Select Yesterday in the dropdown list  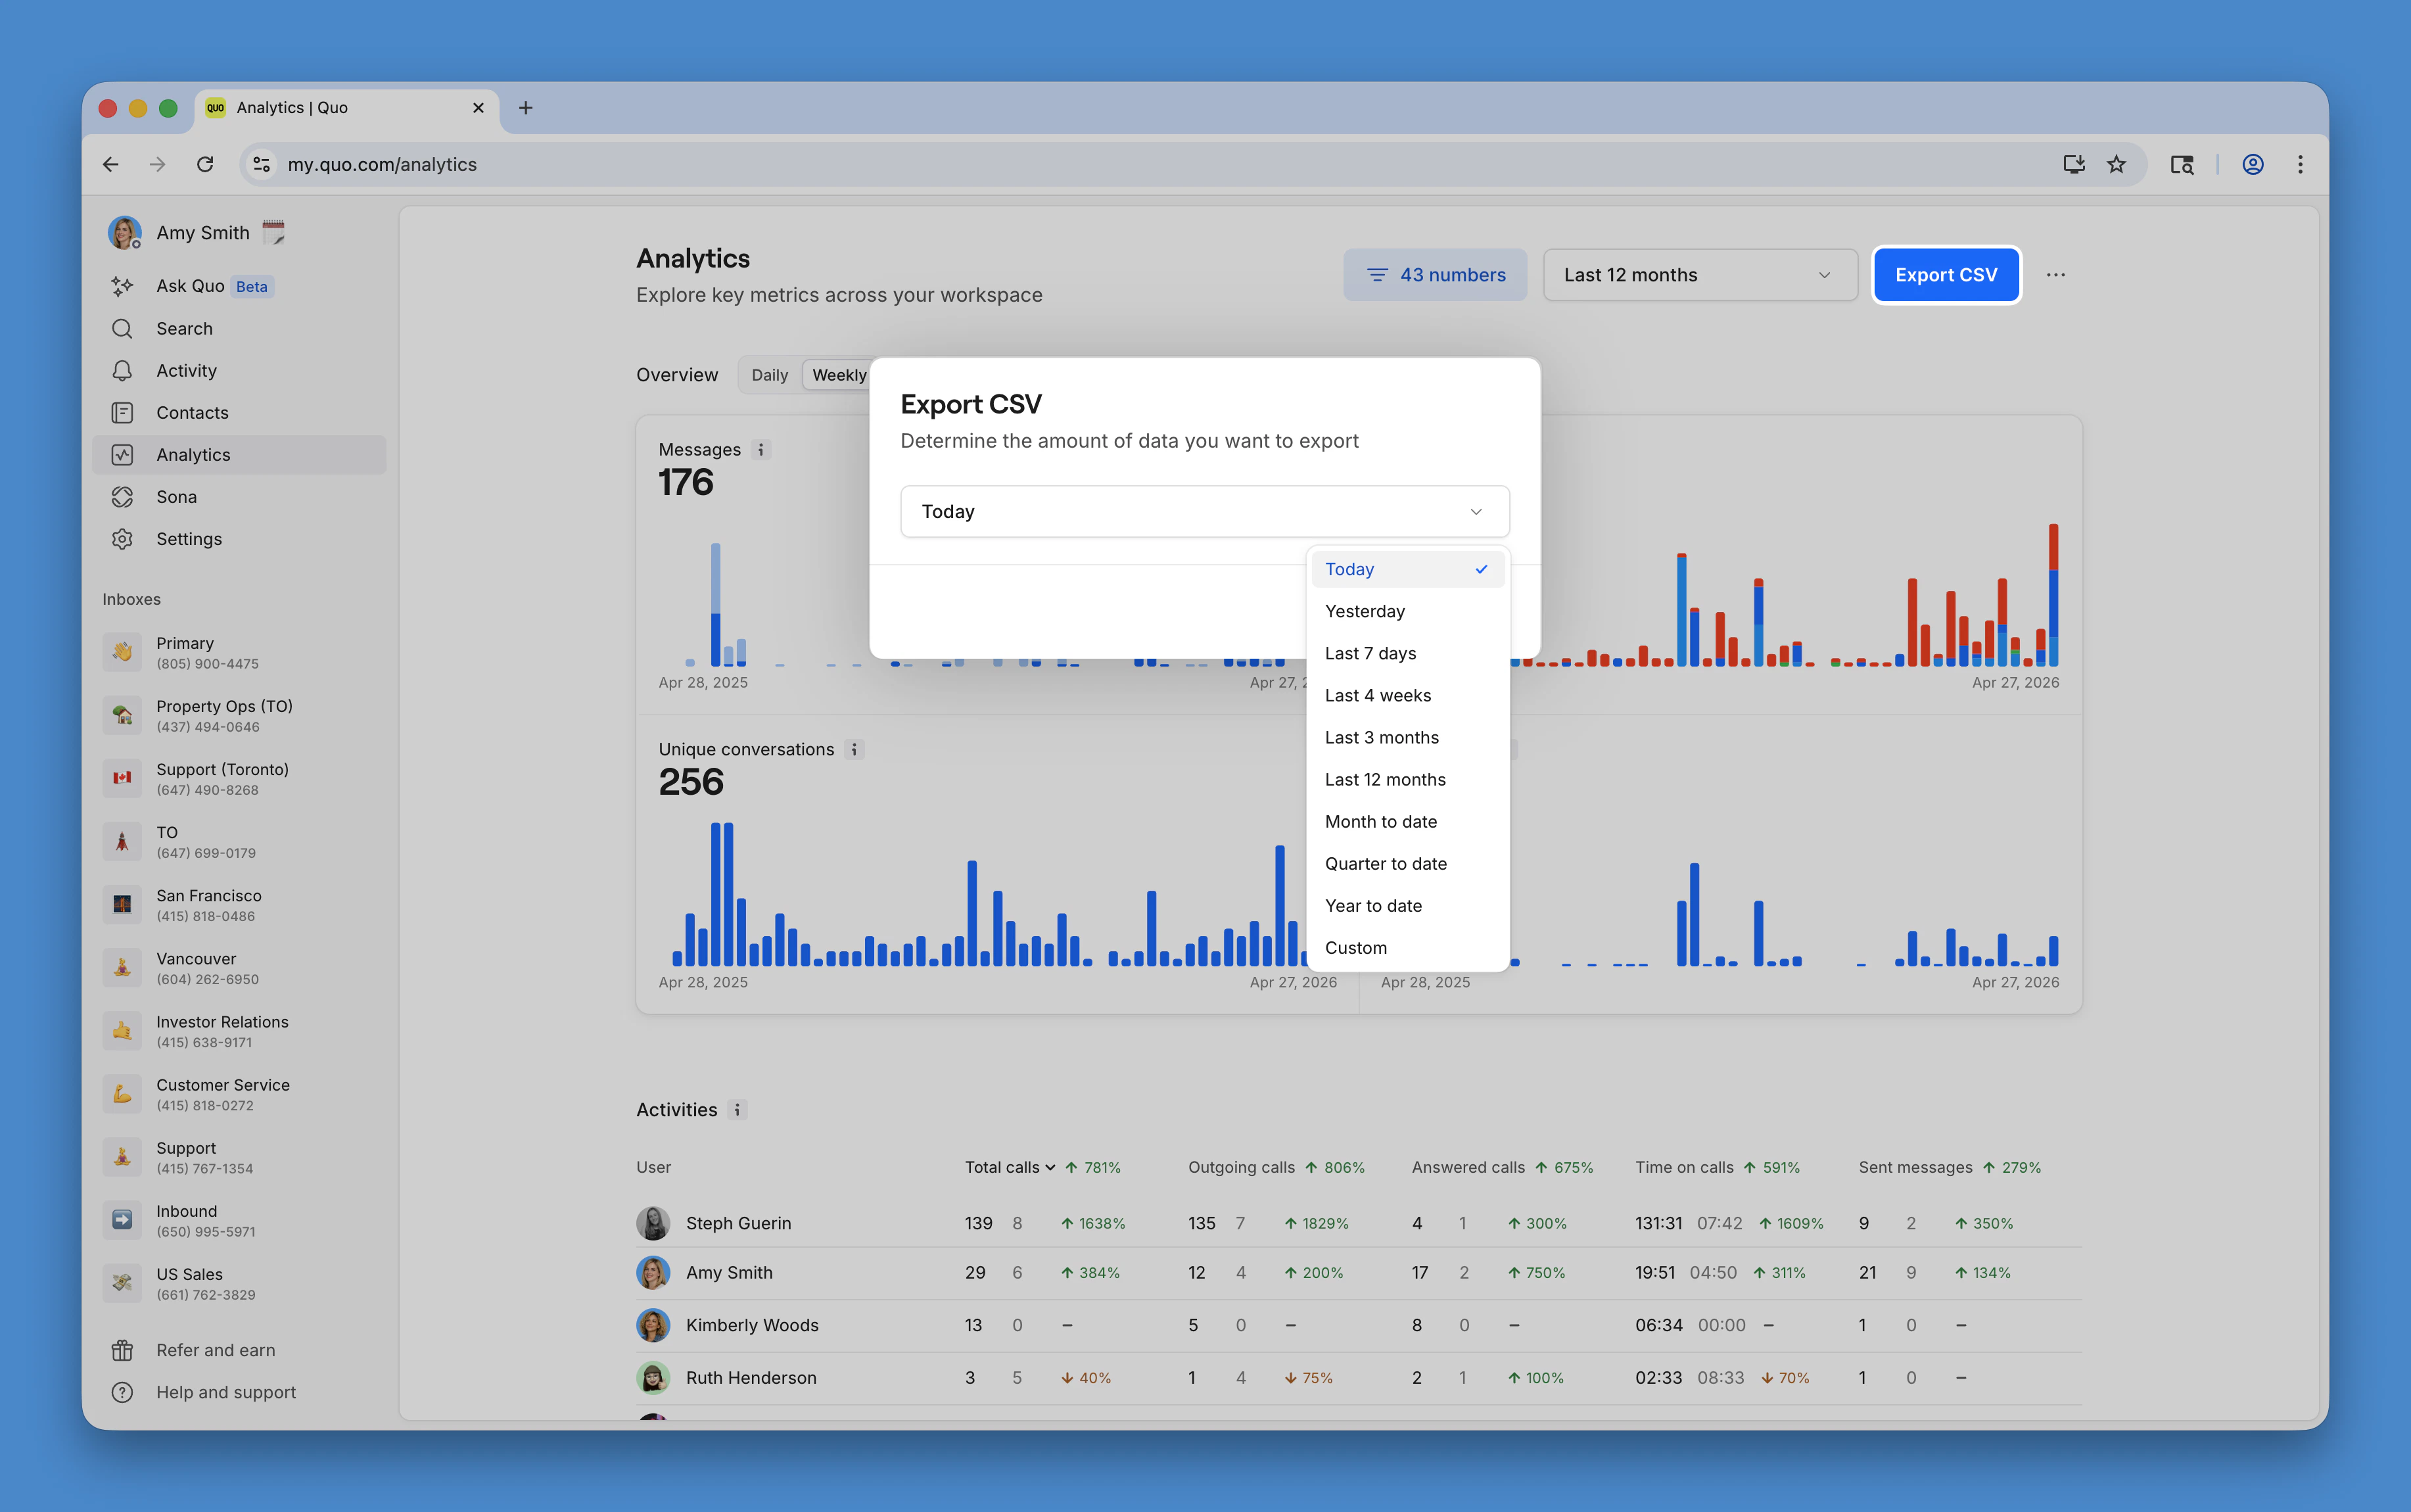click(x=1407, y=611)
